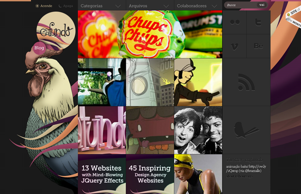Click the Site of the Month ribbon
The height and width of the screenshot is (194, 301).
(294, 17)
